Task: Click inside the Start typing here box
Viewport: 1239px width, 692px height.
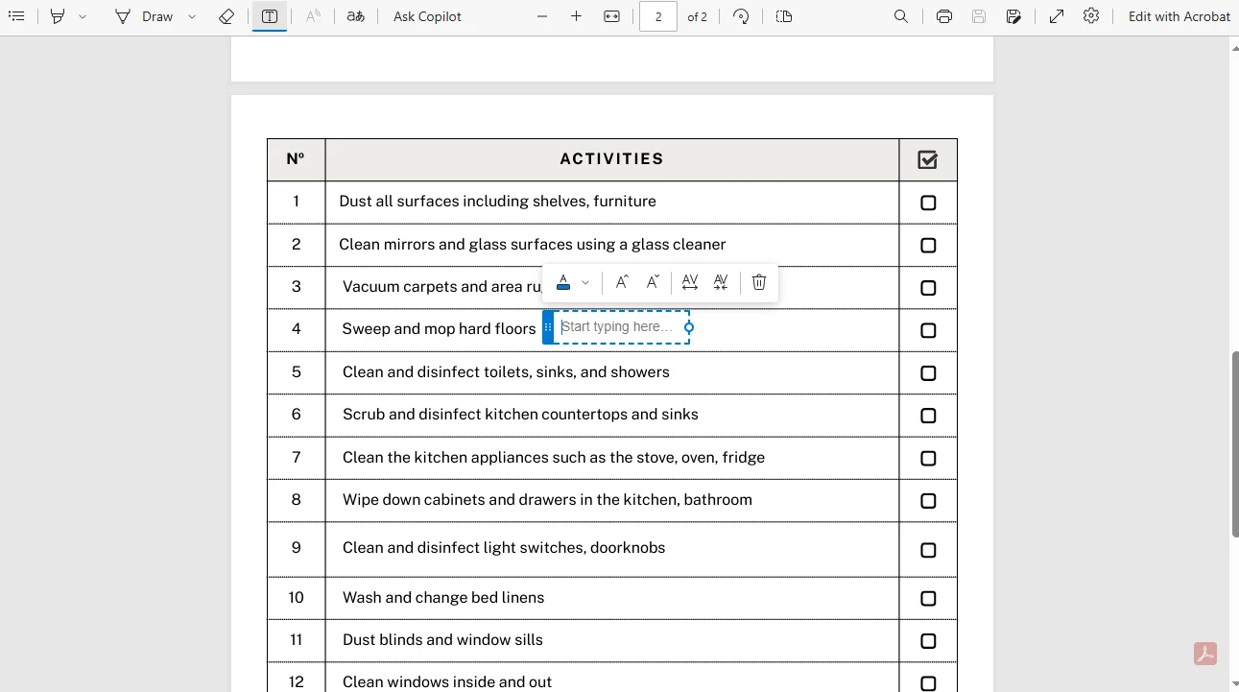Action: (621, 327)
